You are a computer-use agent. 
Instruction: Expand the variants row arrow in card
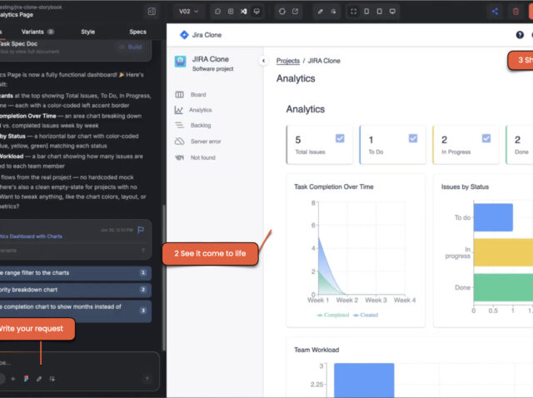click(x=143, y=251)
